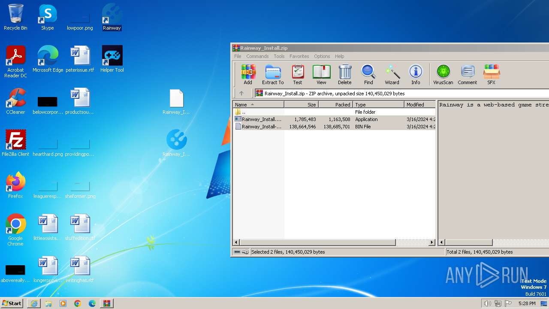Select the blank Rainway_I... file on desktop
549x309 pixels.
coord(176,102)
